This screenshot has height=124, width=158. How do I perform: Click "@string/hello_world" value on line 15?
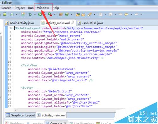pyautogui.click(x=69, y=80)
